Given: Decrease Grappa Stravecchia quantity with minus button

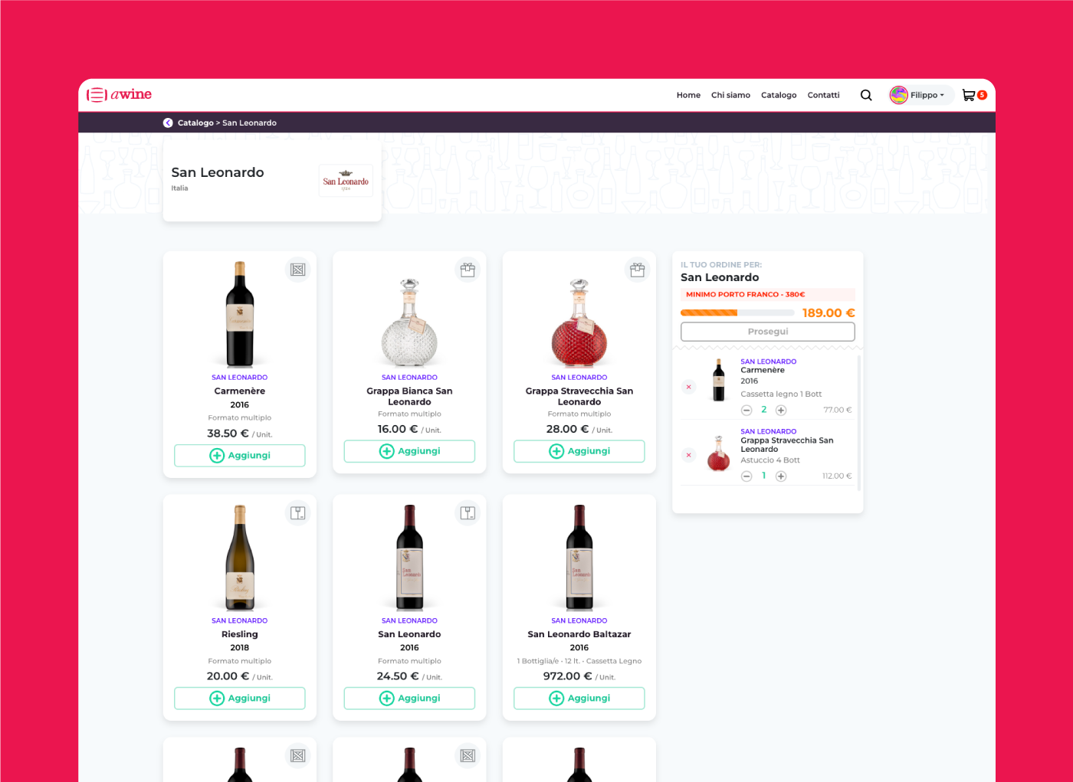Looking at the screenshot, I should pyautogui.click(x=747, y=476).
